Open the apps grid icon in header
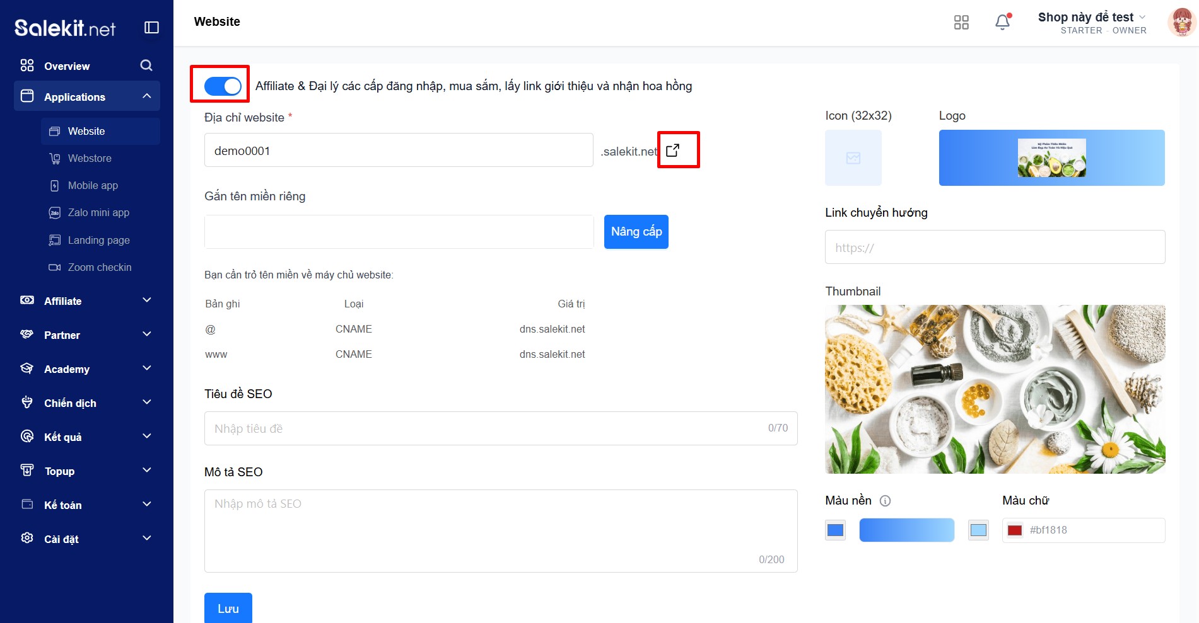1199x623 pixels. tap(961, 23)
